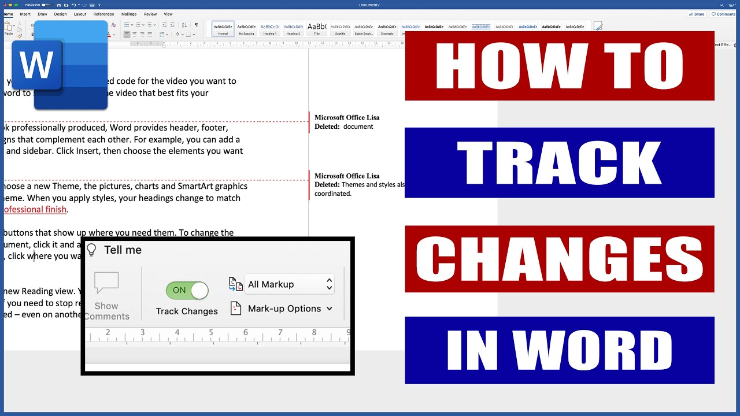Image resolution: width=740 pixels, height=416 pixels.
Task: Open the borders dropdown arrow
Action: [x=194, y=35]
